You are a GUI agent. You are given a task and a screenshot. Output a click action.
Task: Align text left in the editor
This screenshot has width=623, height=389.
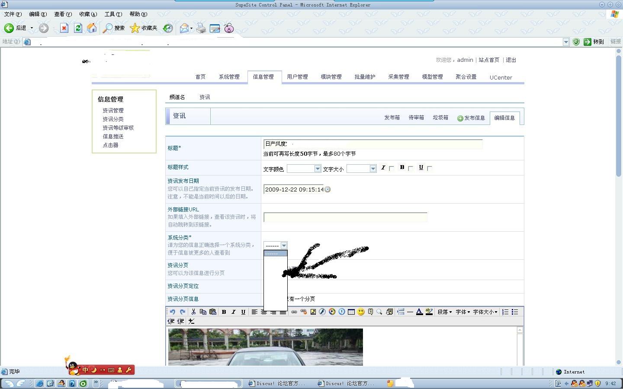click(x=254, y=312)
